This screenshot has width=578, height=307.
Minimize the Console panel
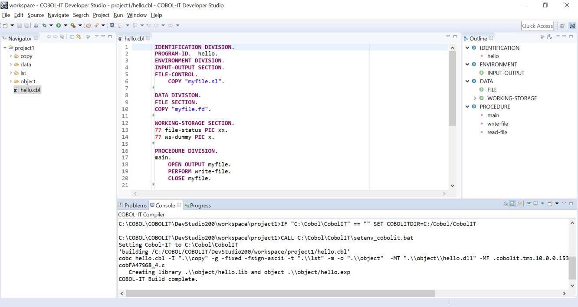[564, 202]
